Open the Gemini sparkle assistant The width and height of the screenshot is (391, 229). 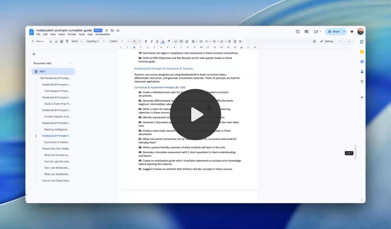click(x=352, y=32)
